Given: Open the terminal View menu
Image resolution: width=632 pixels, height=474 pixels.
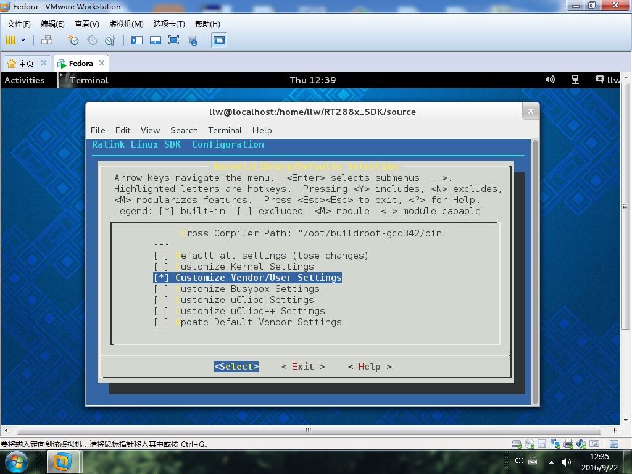Looking at the screenshot, I should click(x=150, y=130).
